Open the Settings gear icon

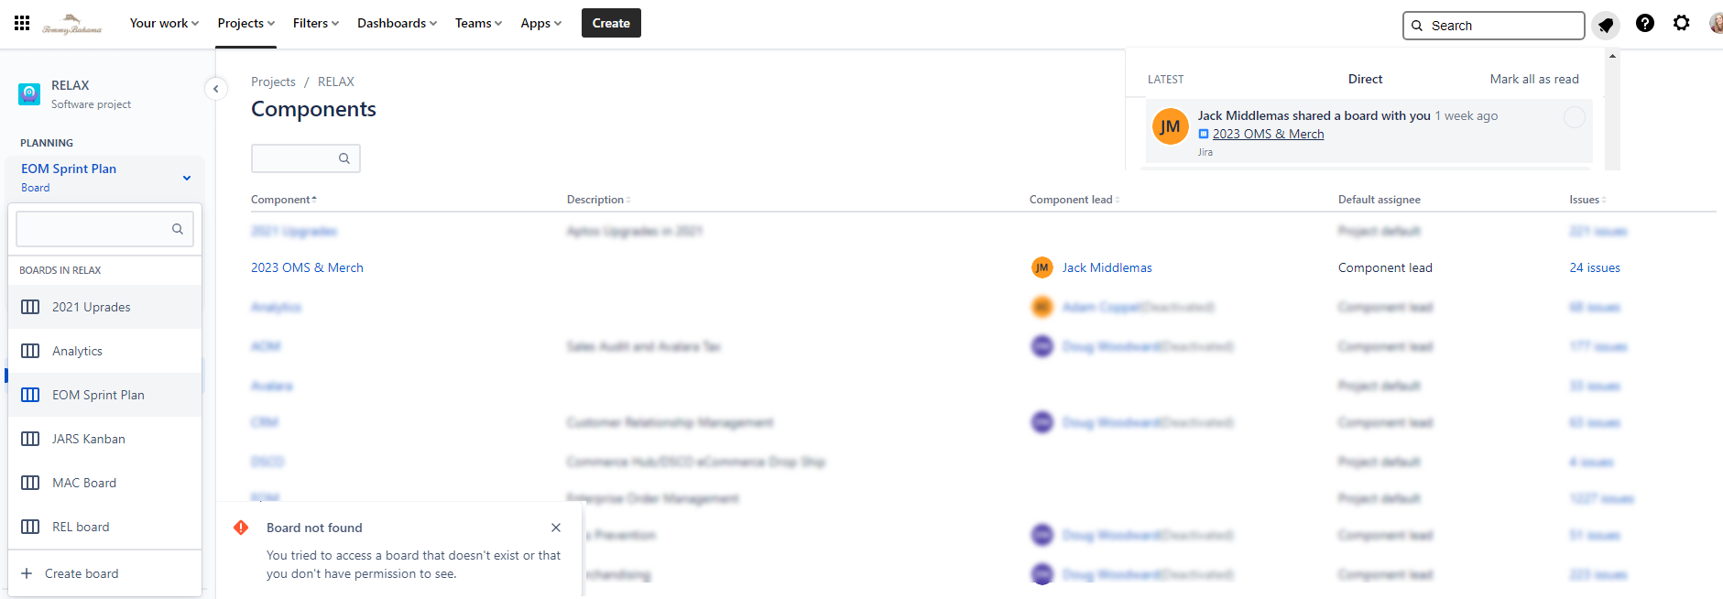(x=1682, y=23)
